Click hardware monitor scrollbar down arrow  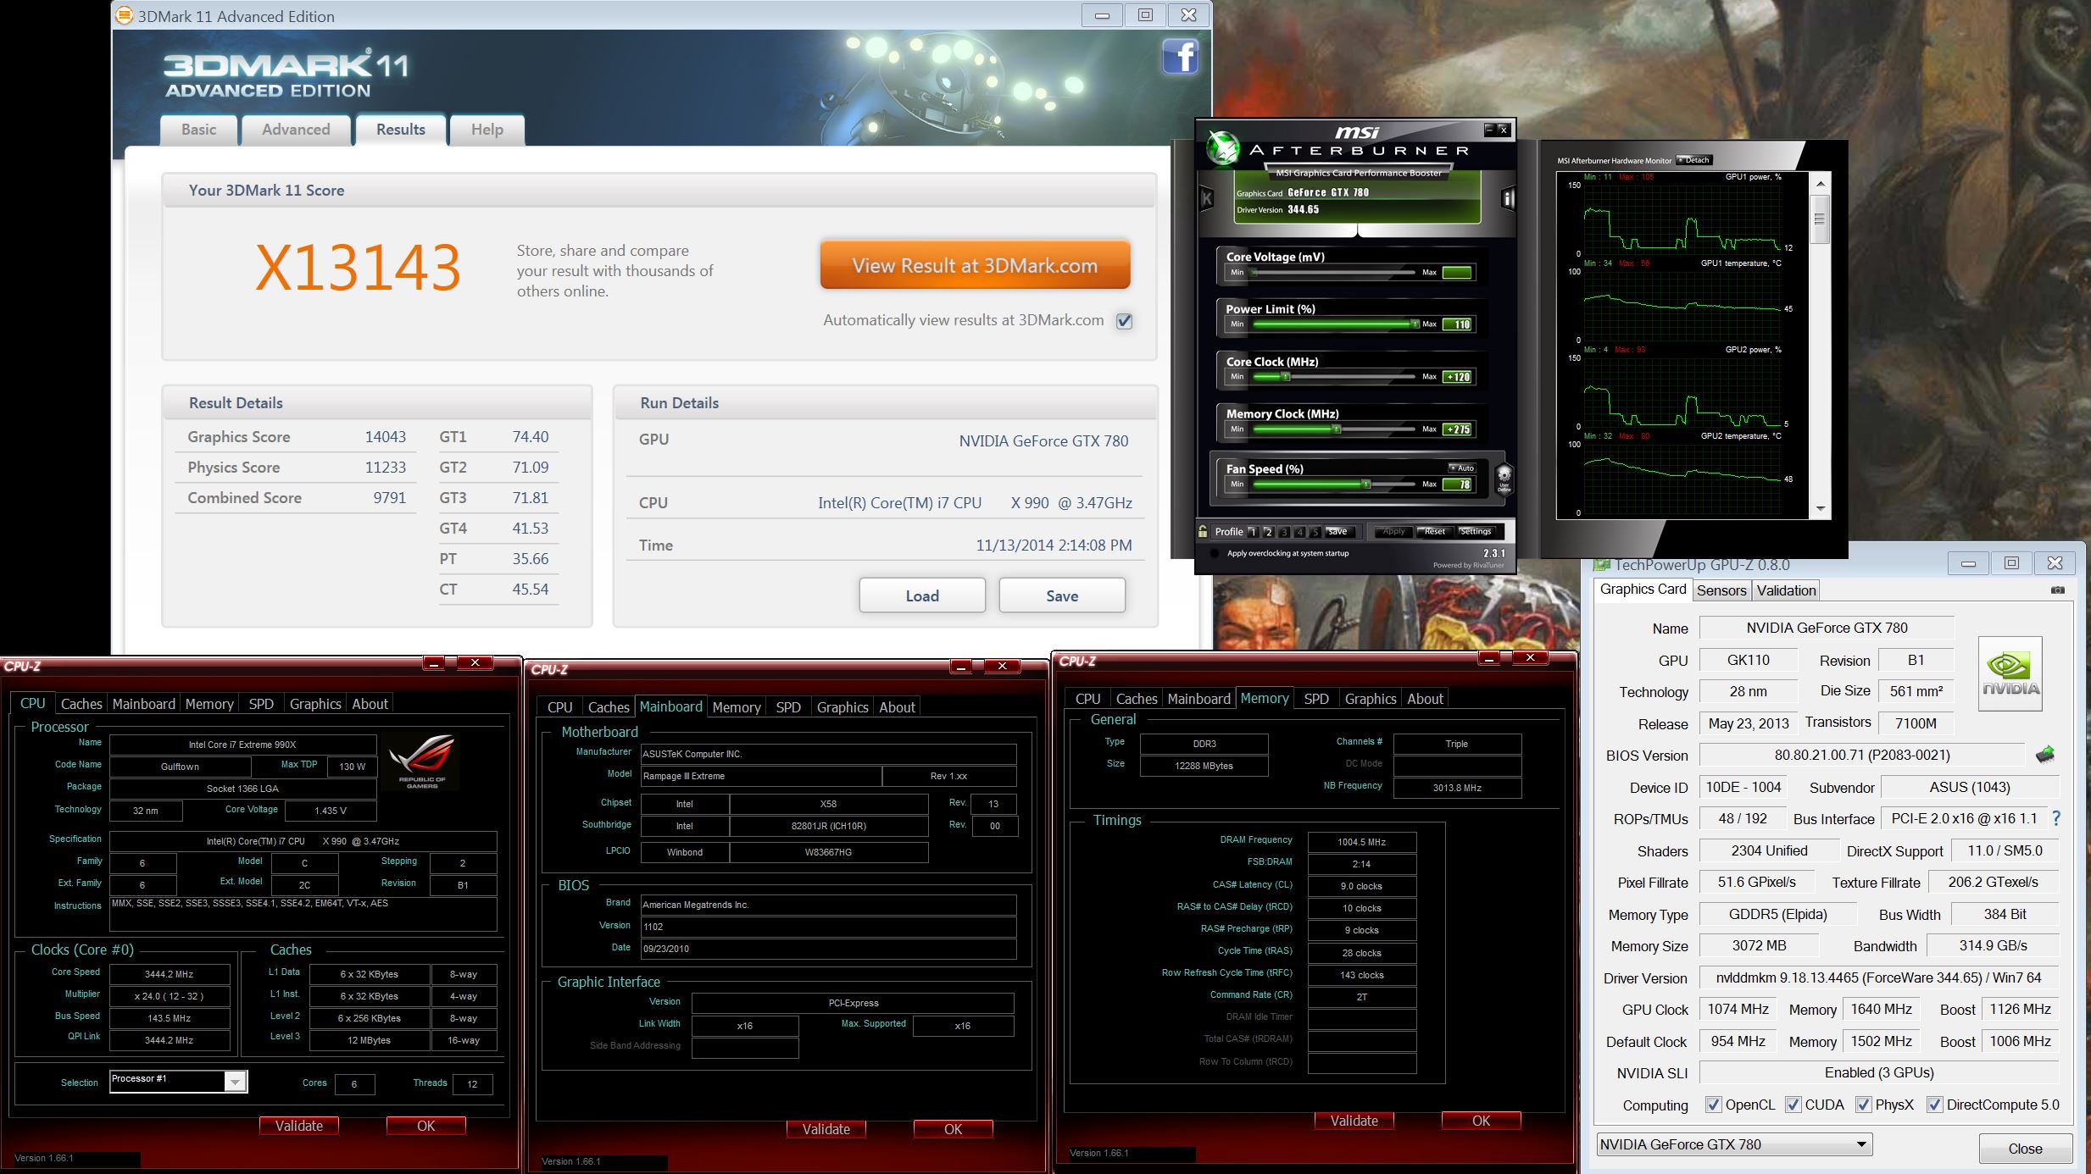(x=1820, y=508)
